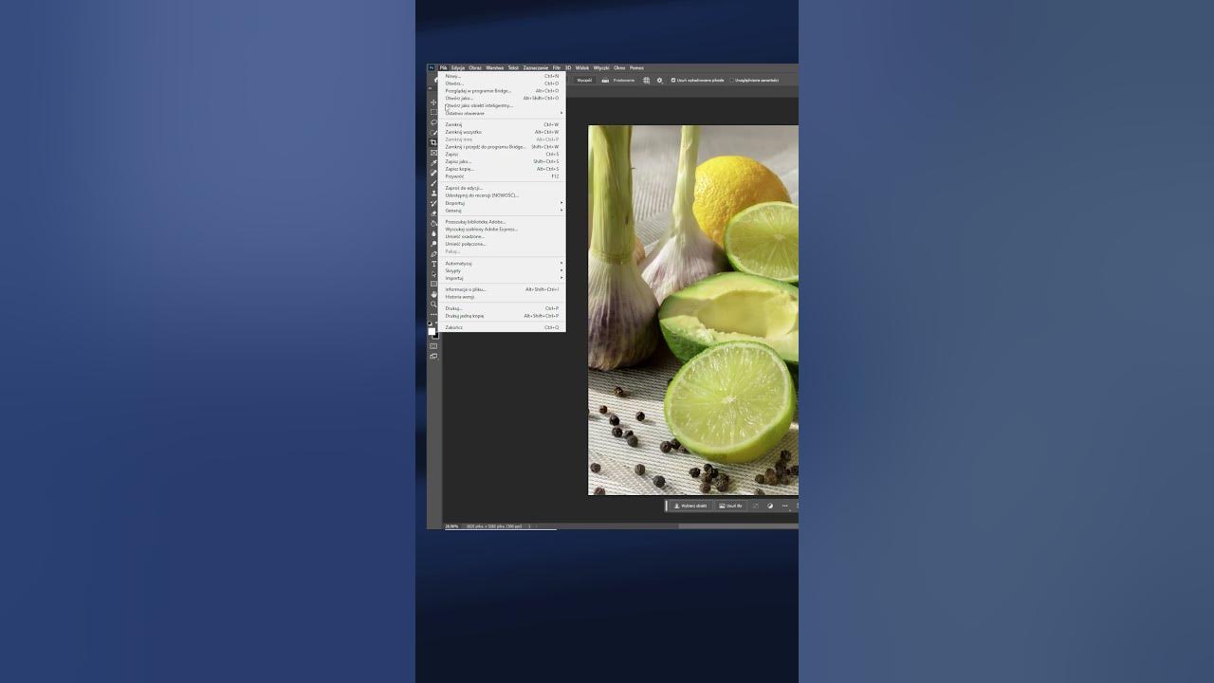Select the Eyedropper tool
The image size is (1214, 683).
pyautogui.click(x=433, y=162)
